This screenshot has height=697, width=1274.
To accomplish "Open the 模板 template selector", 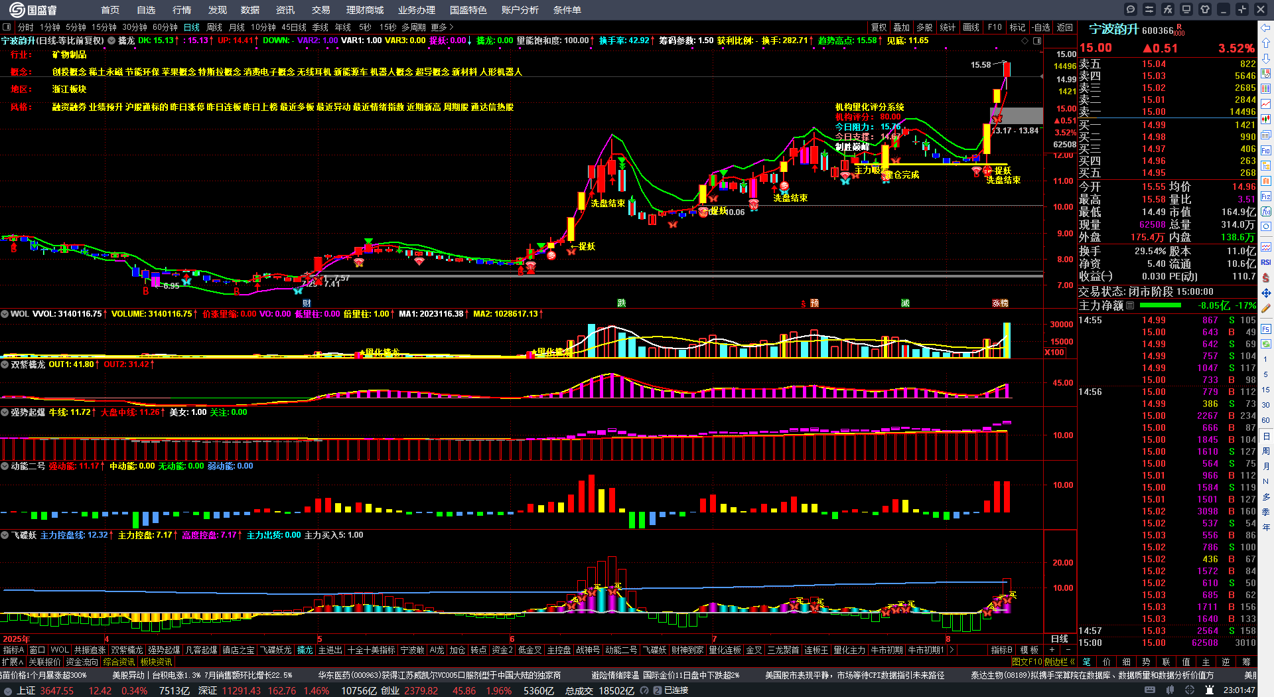I will [x=1029, y=650].
